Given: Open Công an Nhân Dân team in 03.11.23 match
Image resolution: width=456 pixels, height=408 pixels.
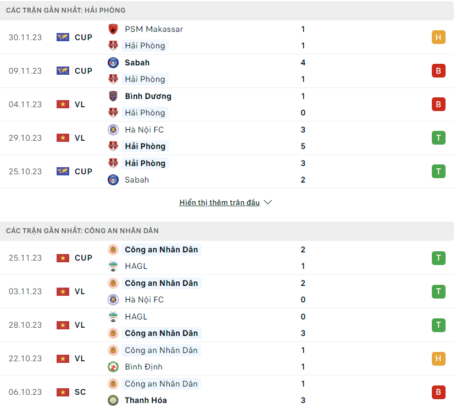Looking at the screenshot, I should [x=162, y=283].
